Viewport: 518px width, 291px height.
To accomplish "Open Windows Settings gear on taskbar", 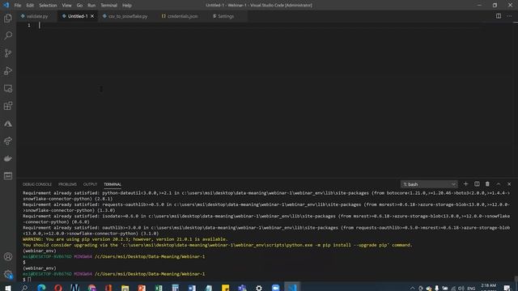I will tap(259, 288).
